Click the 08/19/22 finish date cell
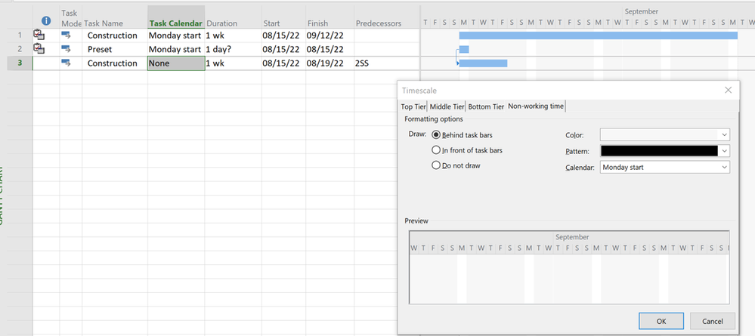The width and height of the screenshot is (755, 336). (330, 63)
